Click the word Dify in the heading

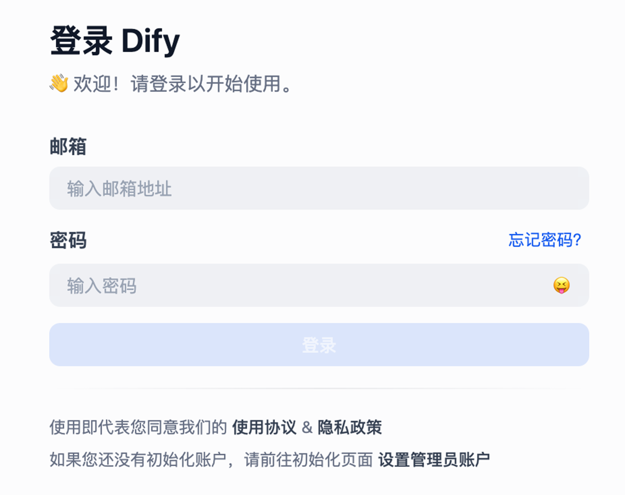tap(150, 41)
